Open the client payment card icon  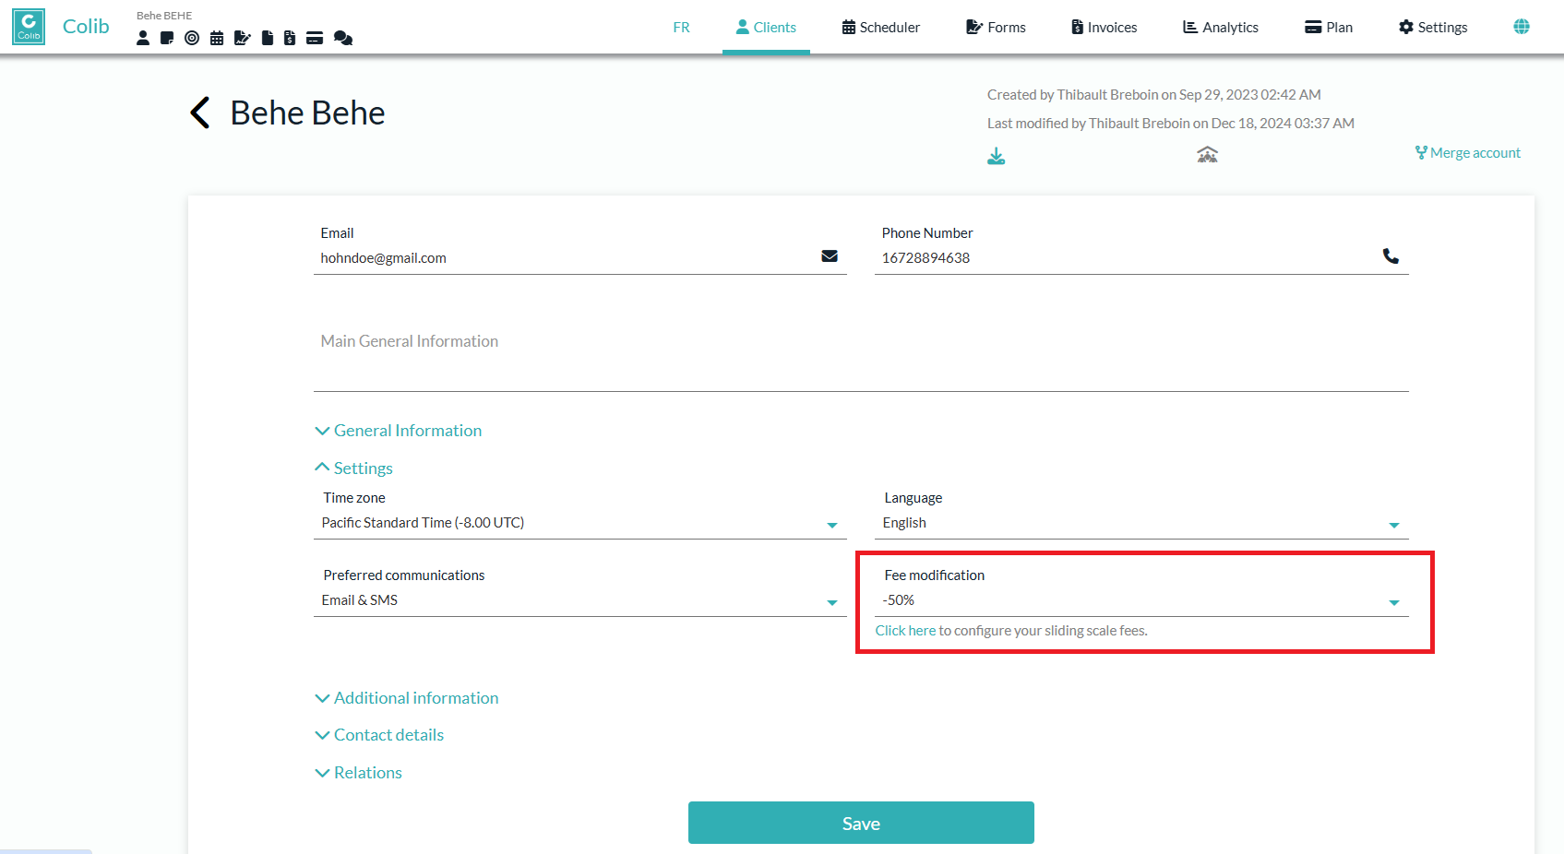[315, 38]
